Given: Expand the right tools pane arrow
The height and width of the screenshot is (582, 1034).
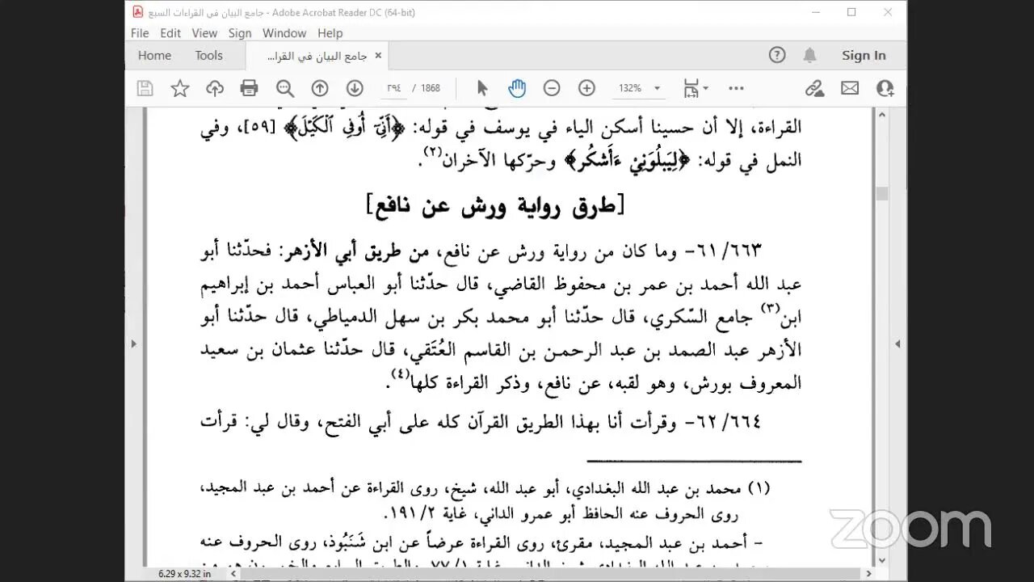Looking at the screenshot, I should coord(897,343).
